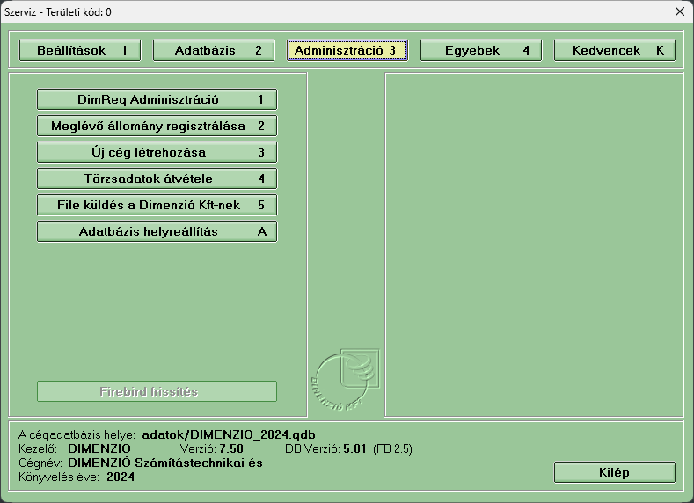Click the Kezelő value DIMENZIO
This screenshot has width=694, height=503.
[99, 448]
